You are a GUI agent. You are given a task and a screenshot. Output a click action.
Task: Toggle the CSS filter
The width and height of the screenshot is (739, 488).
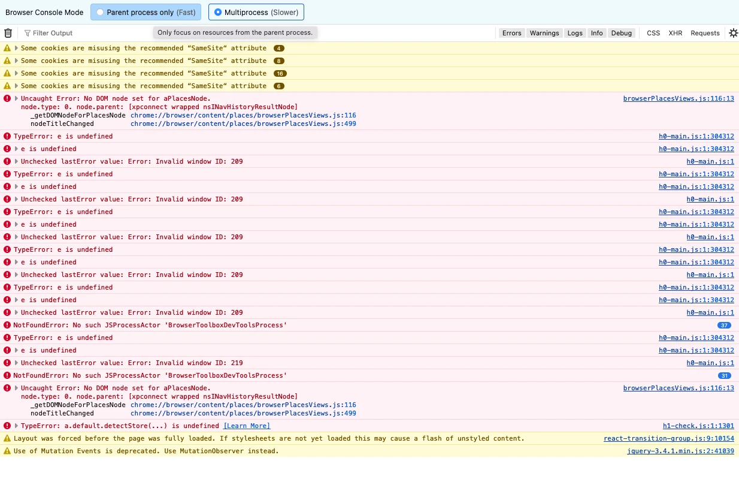653,33
